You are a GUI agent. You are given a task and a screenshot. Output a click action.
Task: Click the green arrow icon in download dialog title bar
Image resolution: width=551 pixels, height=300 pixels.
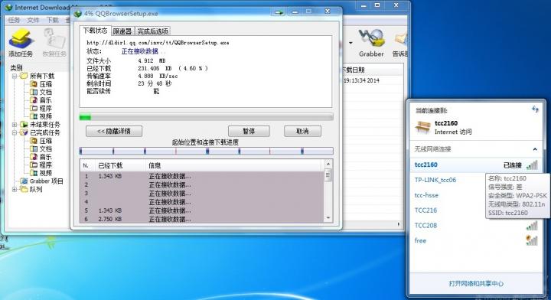tap(279, 13)
